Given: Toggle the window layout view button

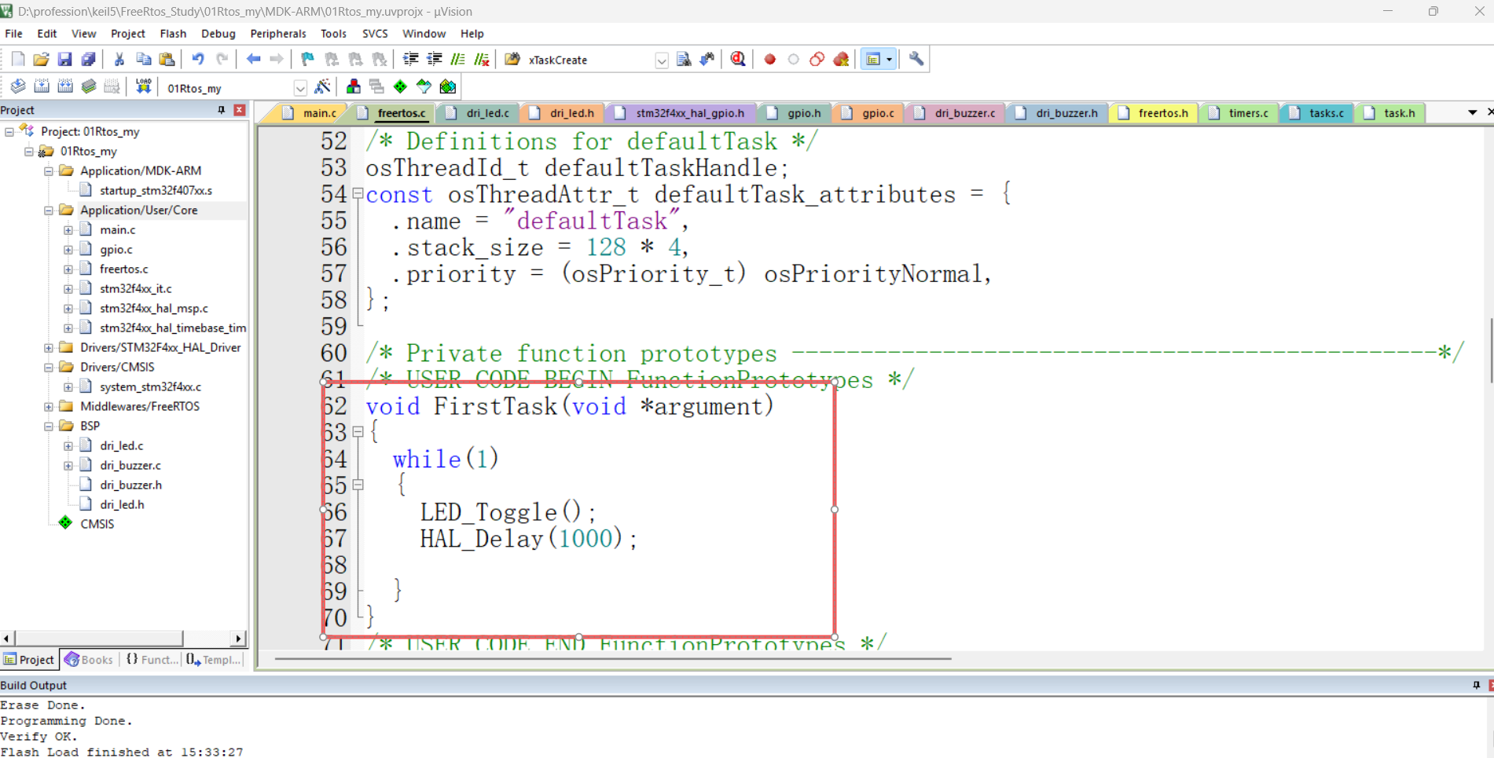Looking at the screenshot, I should [873, 60].
